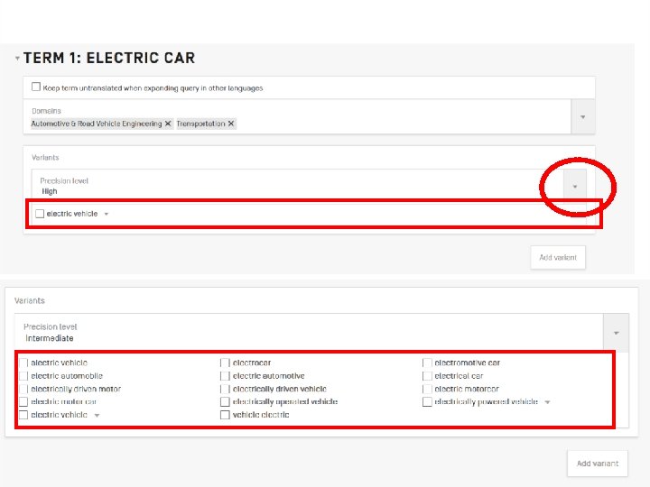Check the electric automotive option
Image resolution: width=650 pixels, height=487 pixels.
pos(225,376)
